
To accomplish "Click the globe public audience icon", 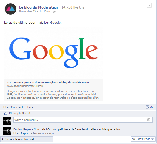I will pos(54,12).
